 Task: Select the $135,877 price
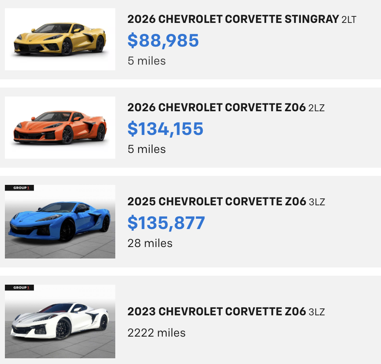point(166,222)
